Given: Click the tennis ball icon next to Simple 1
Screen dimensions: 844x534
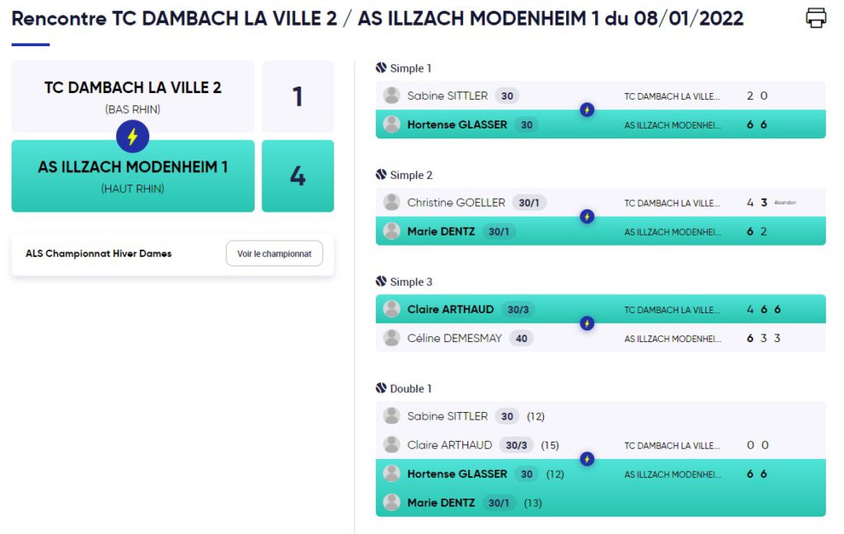Looking at the screenshot, I should pyautogui.click(x=381, y=68).
